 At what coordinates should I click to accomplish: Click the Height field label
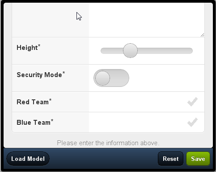click(28, 48)
